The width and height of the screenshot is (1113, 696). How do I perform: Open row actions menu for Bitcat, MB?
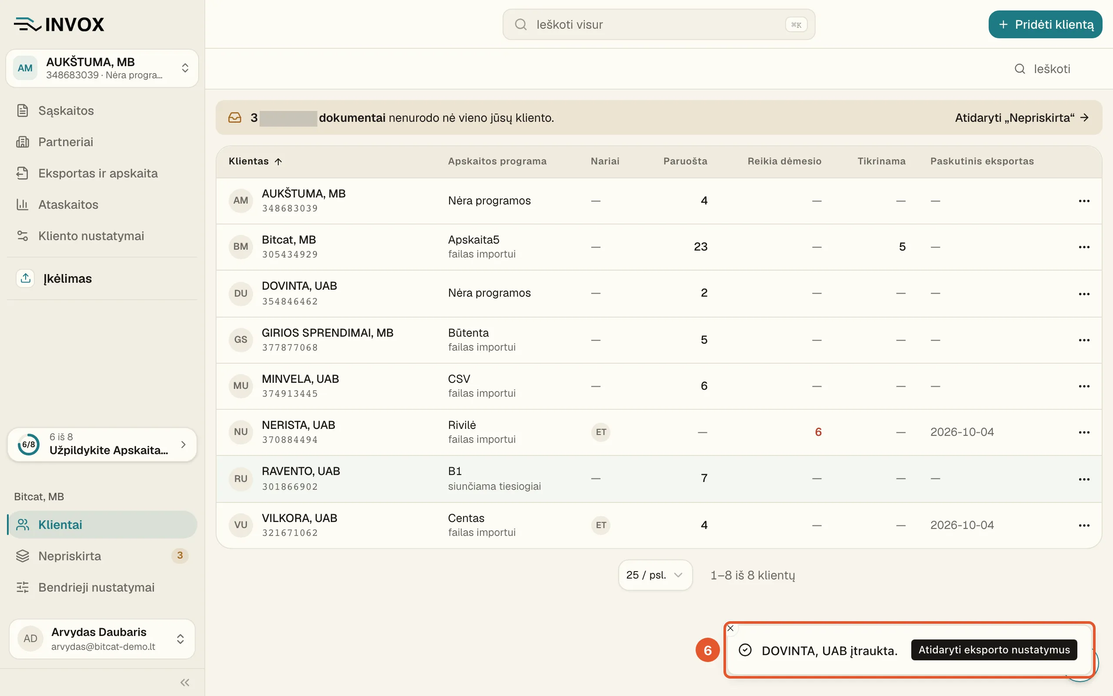[1084, 247]
